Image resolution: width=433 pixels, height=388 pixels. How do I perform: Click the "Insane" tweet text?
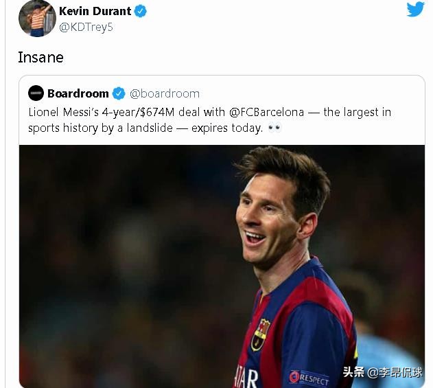point(40,58)
